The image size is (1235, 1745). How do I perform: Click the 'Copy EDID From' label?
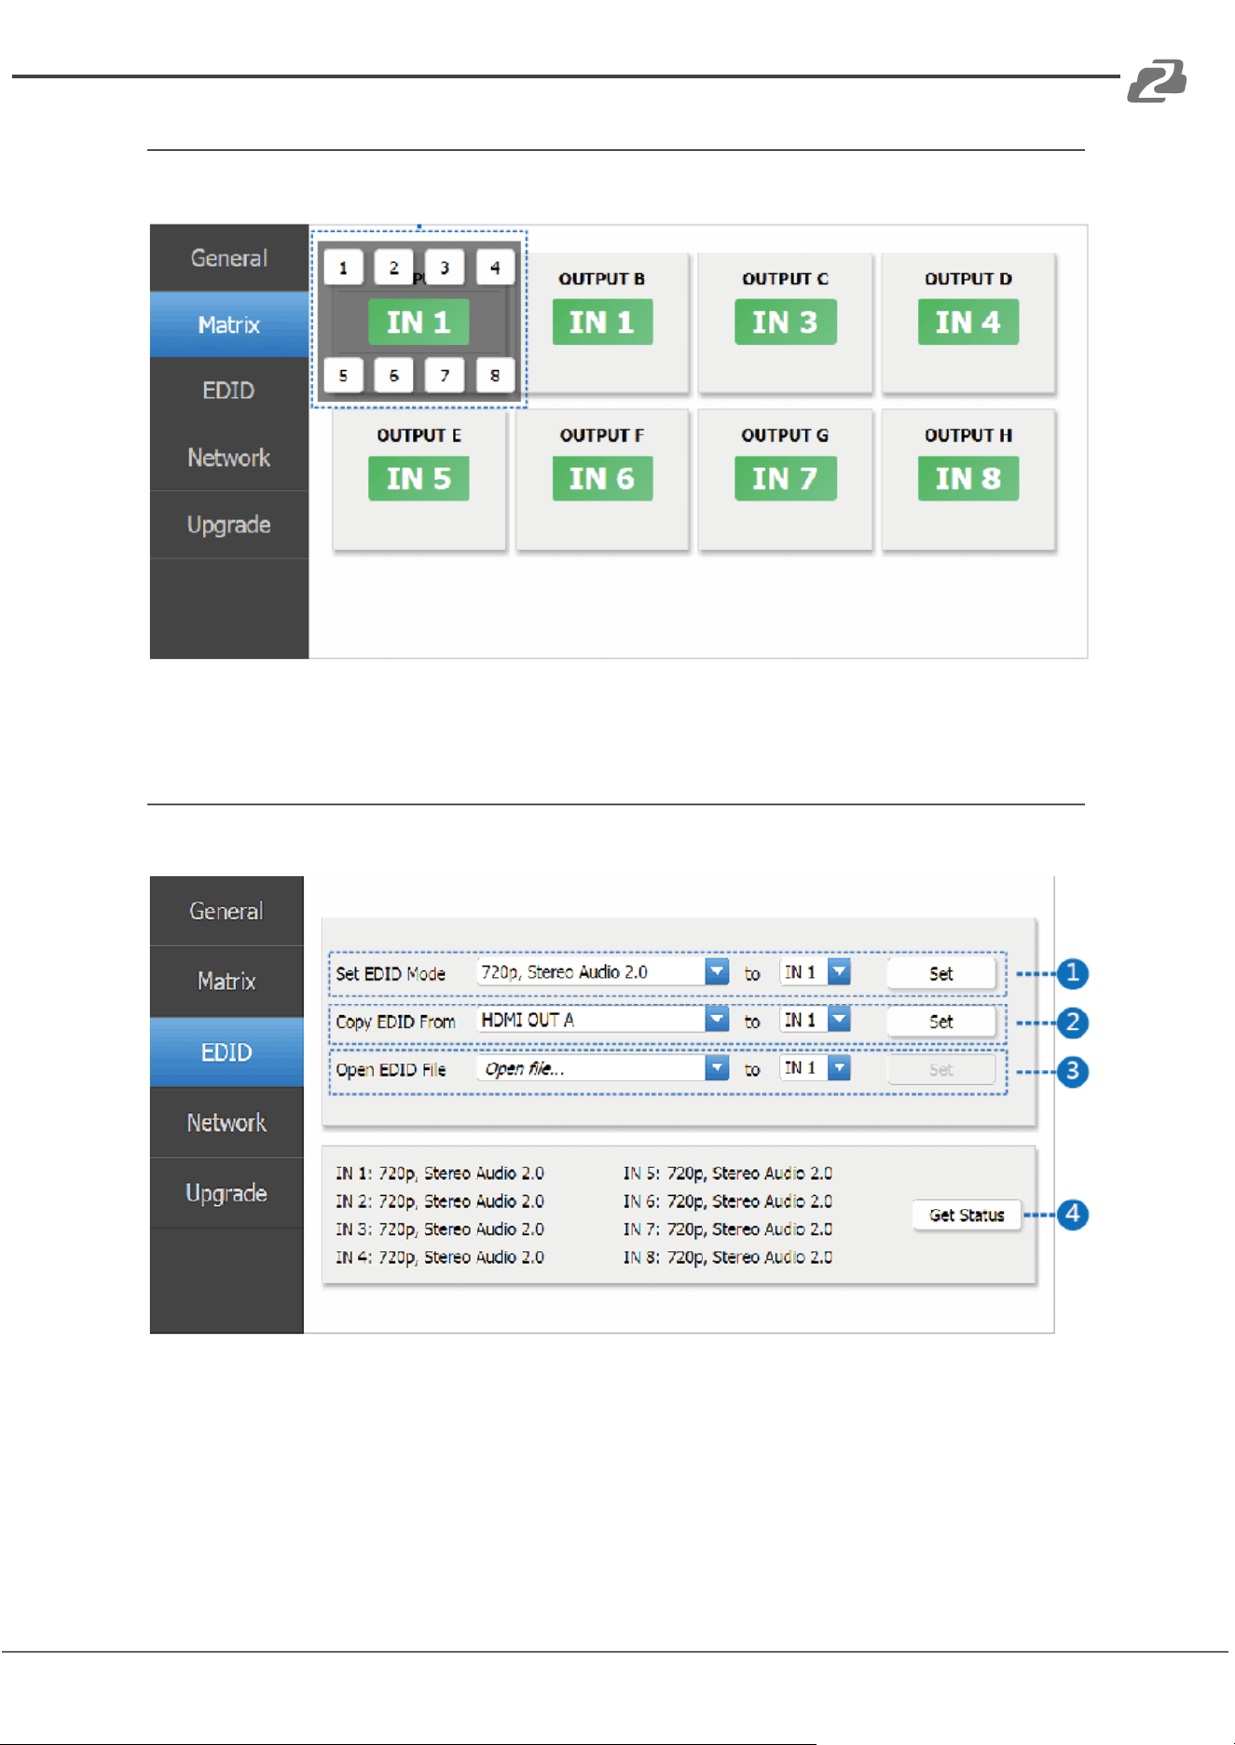[x=395, y=1023]
